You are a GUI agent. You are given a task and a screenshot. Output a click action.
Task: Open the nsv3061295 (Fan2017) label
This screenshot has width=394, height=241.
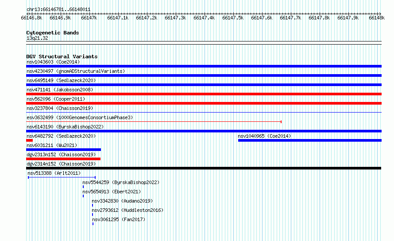[x=119, y=219]
